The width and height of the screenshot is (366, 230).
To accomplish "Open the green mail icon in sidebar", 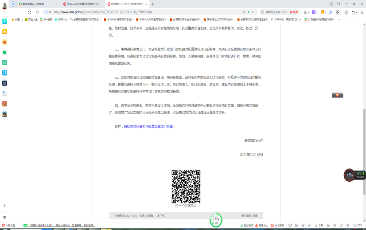I will click(x=4, y=52).
